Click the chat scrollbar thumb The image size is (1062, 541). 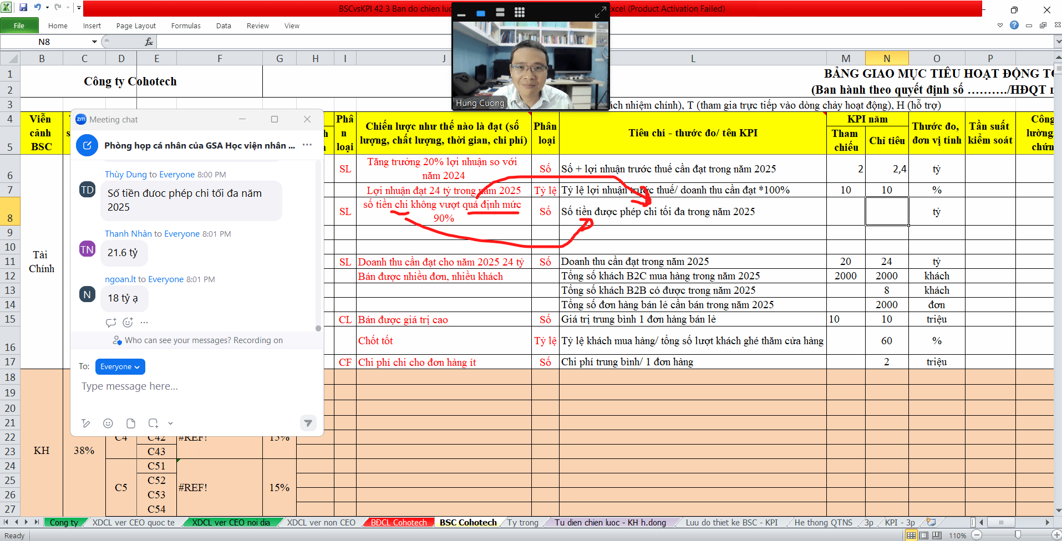[318, 328]
